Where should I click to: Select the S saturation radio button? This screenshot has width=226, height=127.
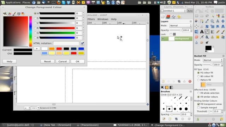point(35,18)
